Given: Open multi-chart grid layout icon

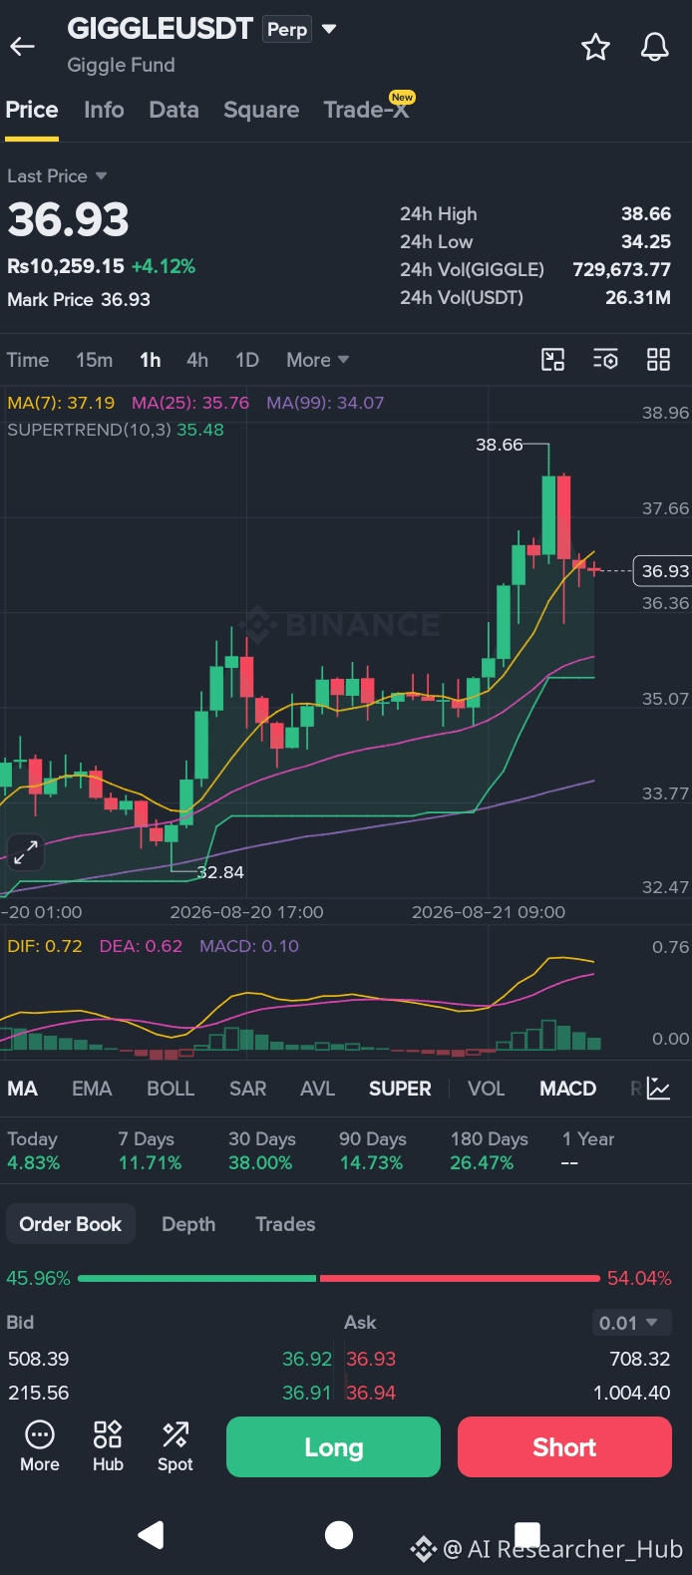Looking at the screenshot, I should [x=658, y=360].
